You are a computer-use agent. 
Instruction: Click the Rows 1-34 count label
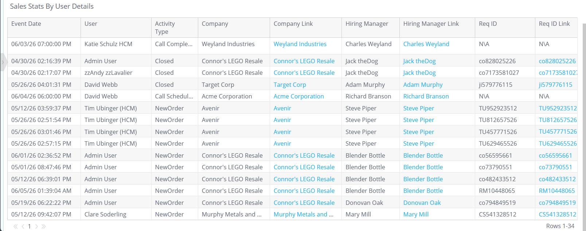point(560,226)
